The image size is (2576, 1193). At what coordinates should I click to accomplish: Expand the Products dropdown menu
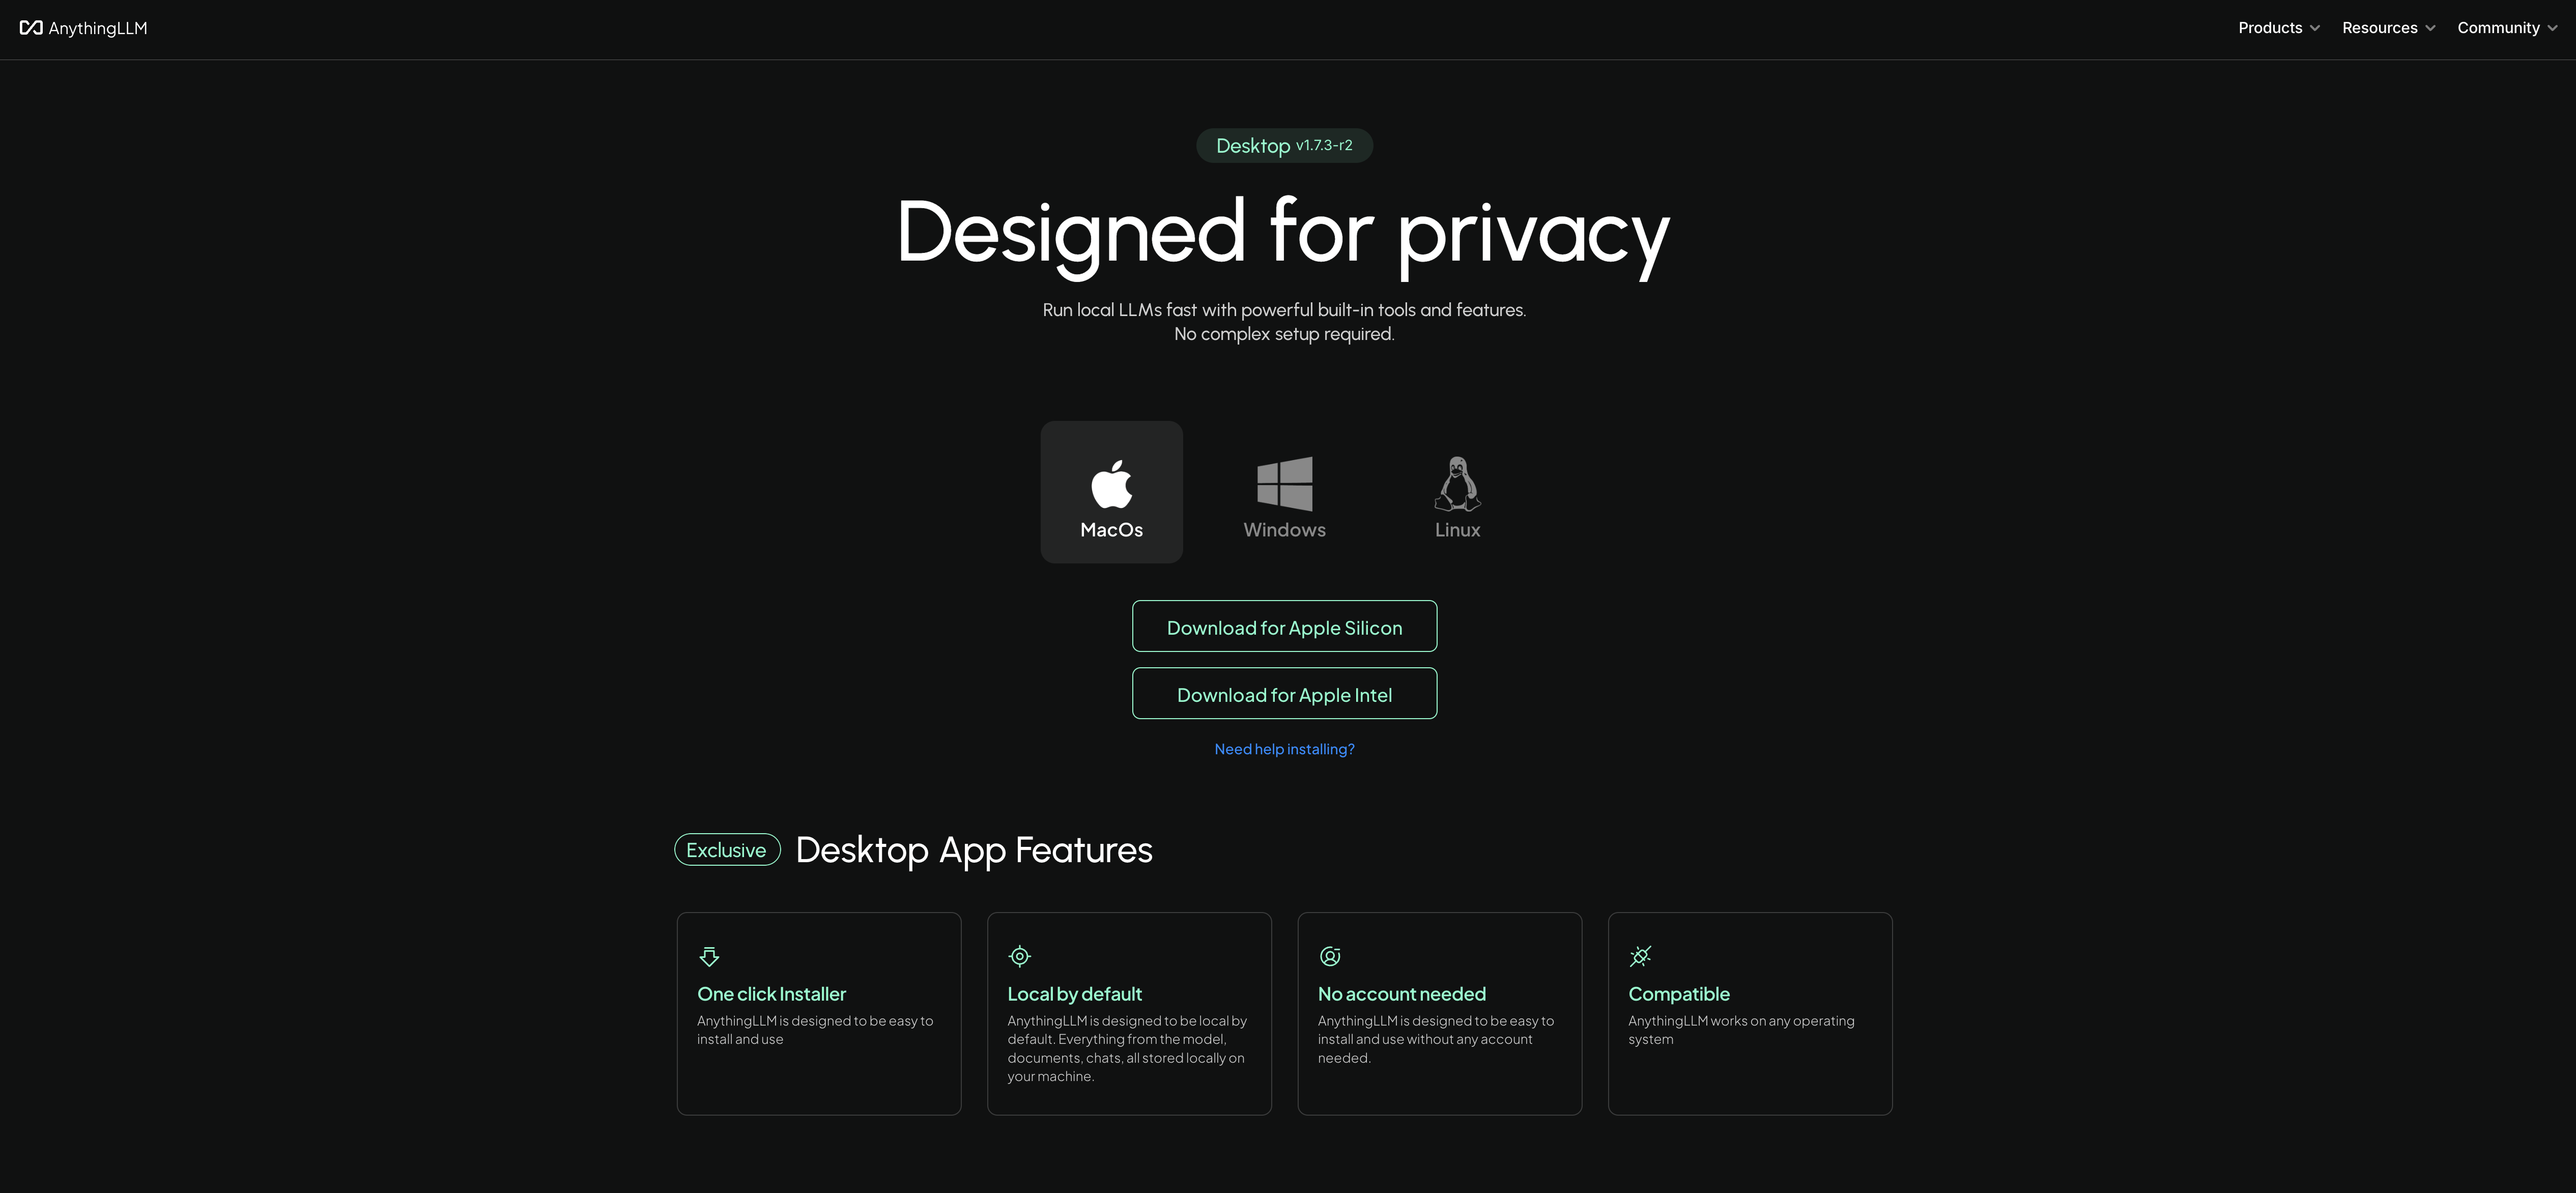click(x=2278, y=28)
